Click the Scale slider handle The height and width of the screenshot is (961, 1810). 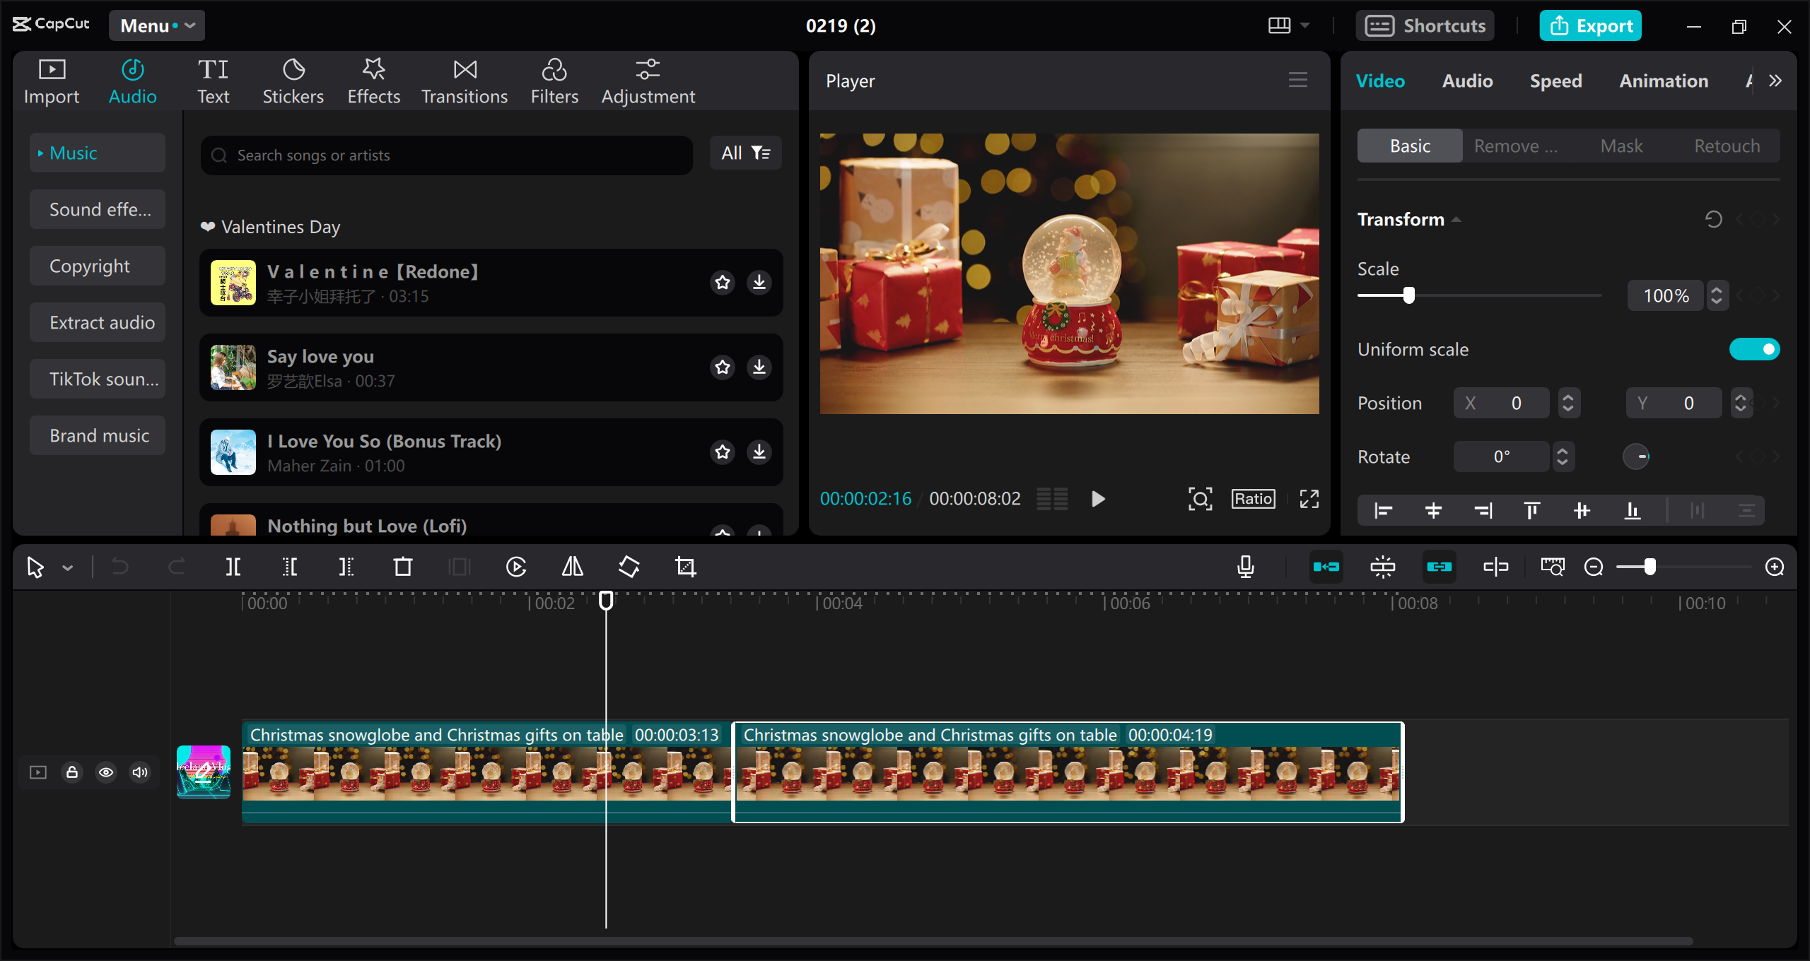point(1408,295)
